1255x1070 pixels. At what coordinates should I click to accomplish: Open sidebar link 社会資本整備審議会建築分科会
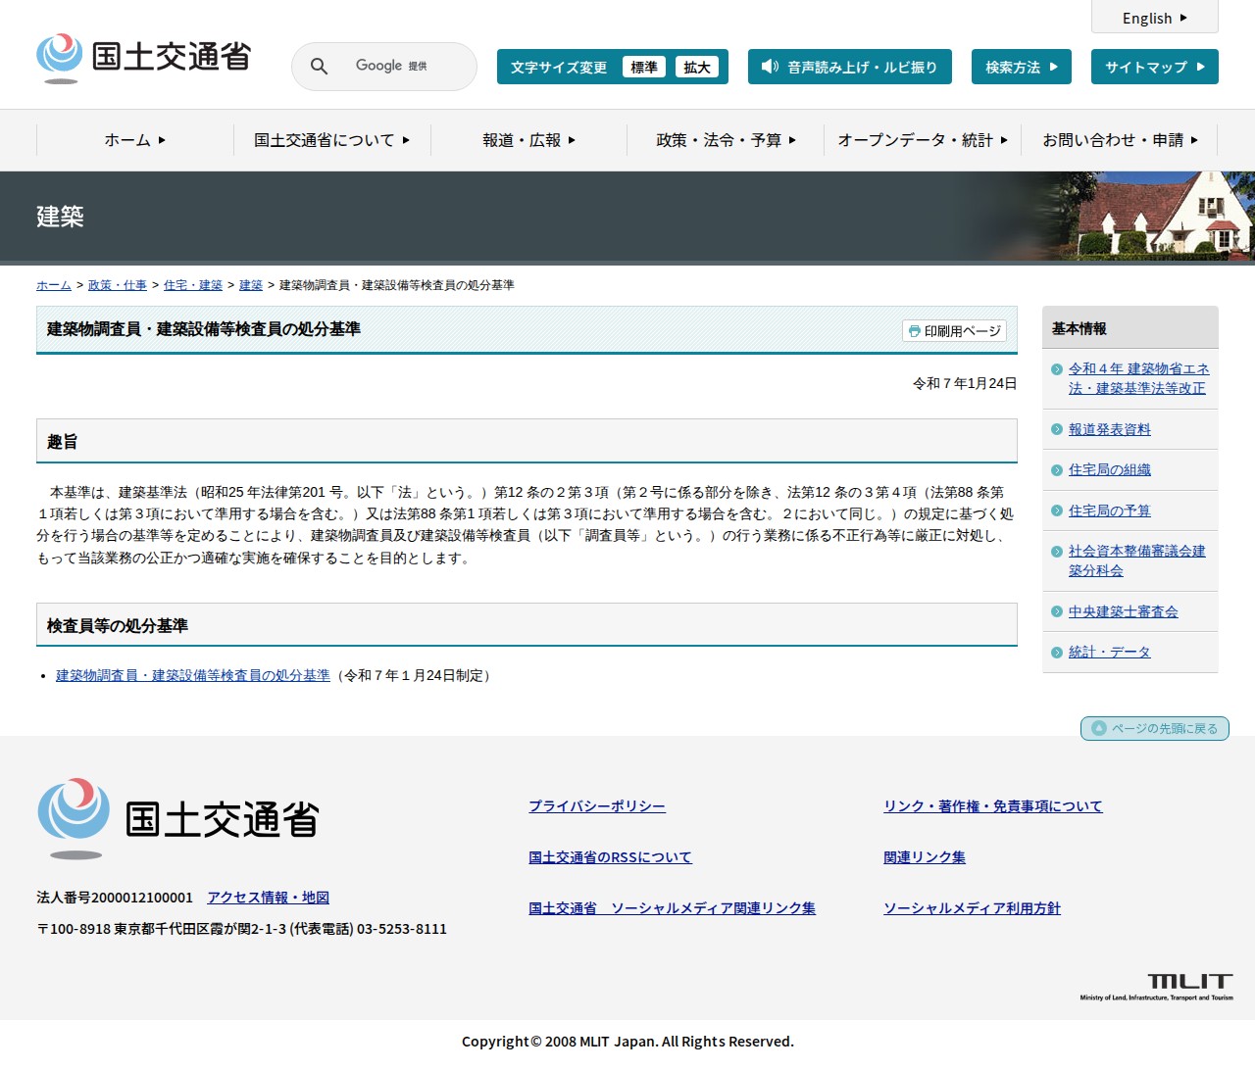(1137, 560)
